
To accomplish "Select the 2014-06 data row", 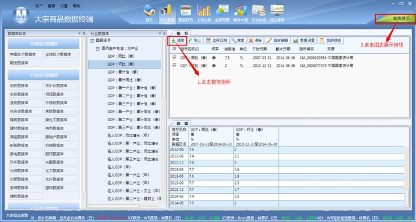I will [x=287, y=203].
